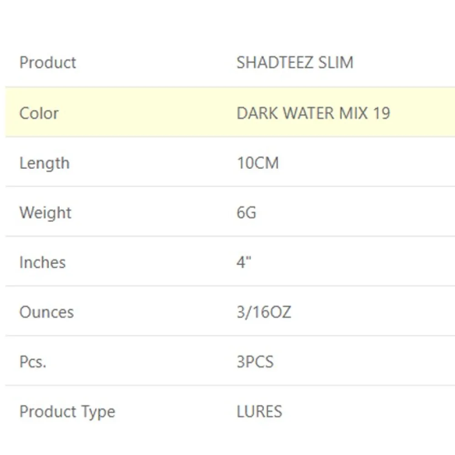Viewport: 455px width, 455px height.
Task: Click the Length label
Action: coord(45,163)
